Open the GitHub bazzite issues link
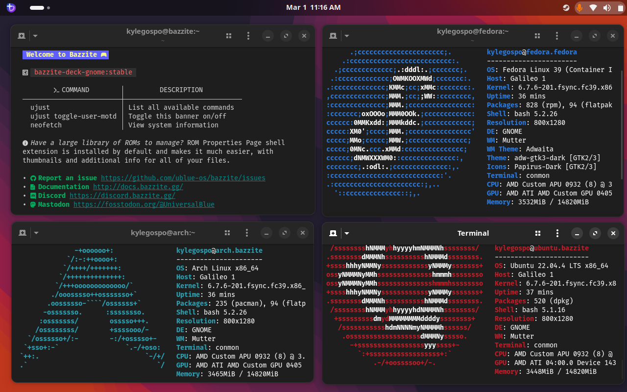 click(x=183, y=178)
